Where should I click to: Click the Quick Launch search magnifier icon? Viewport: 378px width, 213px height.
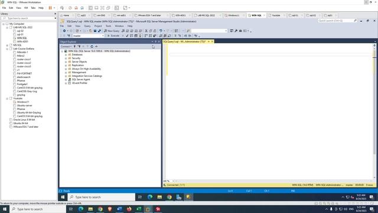356,21
